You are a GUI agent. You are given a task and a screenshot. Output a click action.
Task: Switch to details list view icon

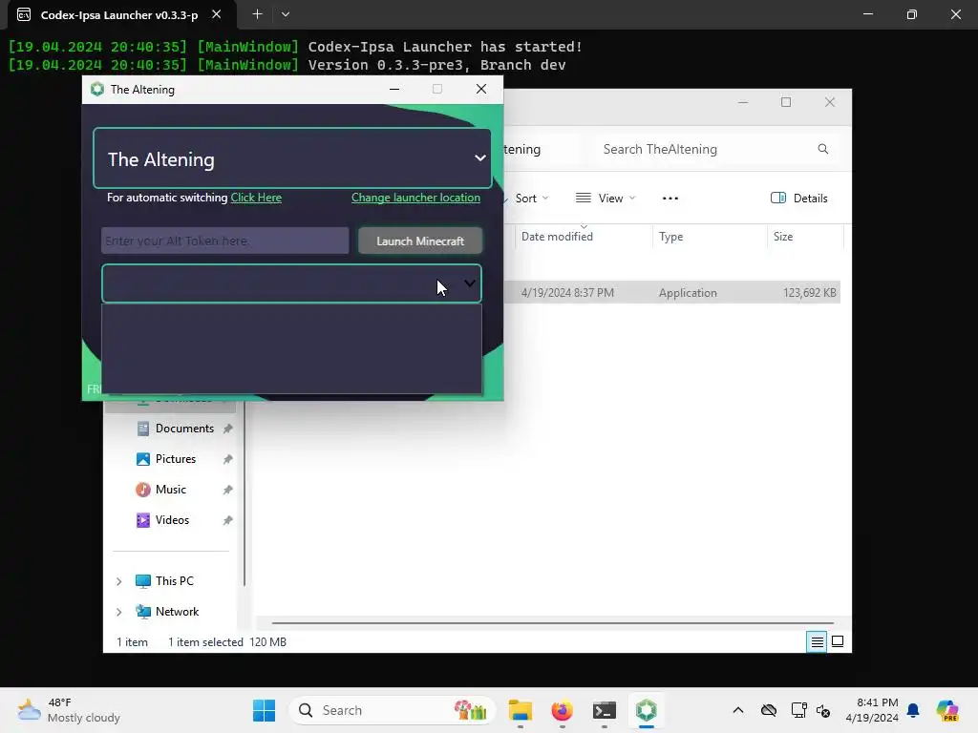[817, 641]
